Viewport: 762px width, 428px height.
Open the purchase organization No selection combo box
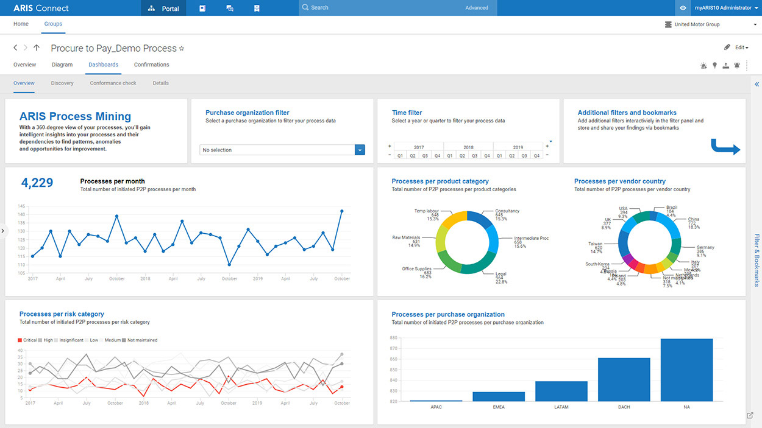click(282, 150)
